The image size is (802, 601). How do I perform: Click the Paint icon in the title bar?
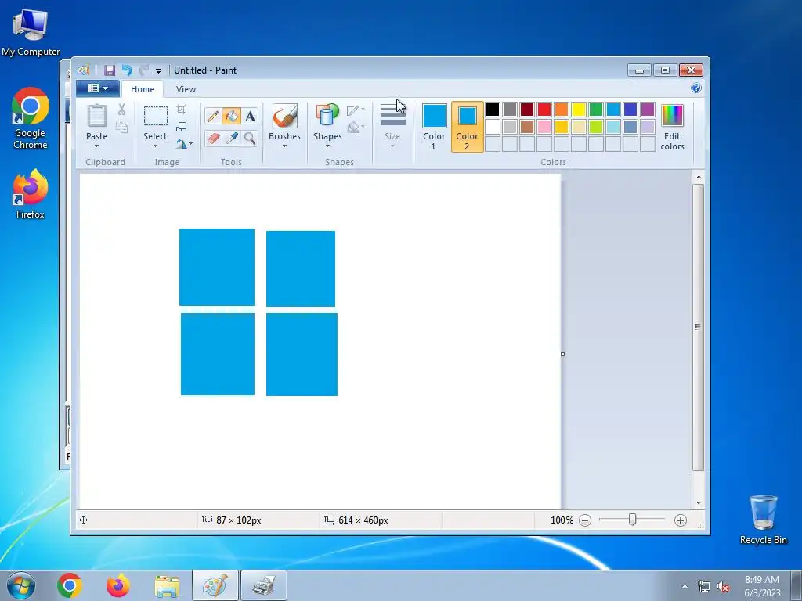84,70
